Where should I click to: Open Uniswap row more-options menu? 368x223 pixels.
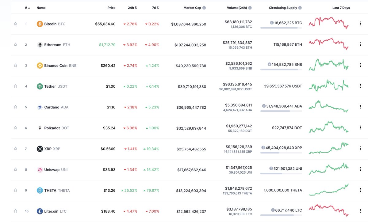(x=360, y=169)
